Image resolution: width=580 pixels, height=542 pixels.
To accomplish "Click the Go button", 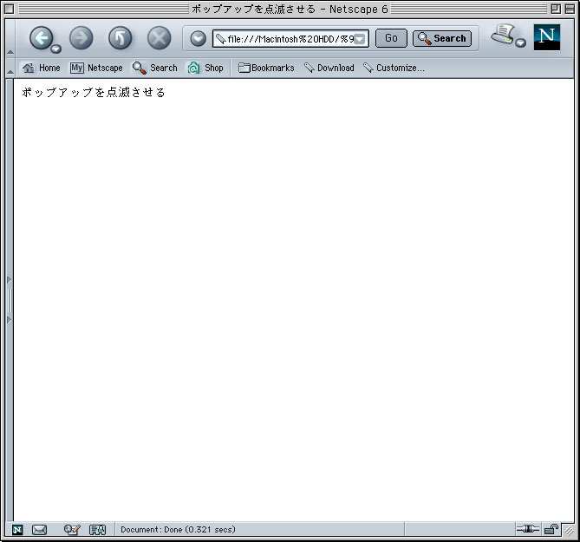I will coord(391,38).
